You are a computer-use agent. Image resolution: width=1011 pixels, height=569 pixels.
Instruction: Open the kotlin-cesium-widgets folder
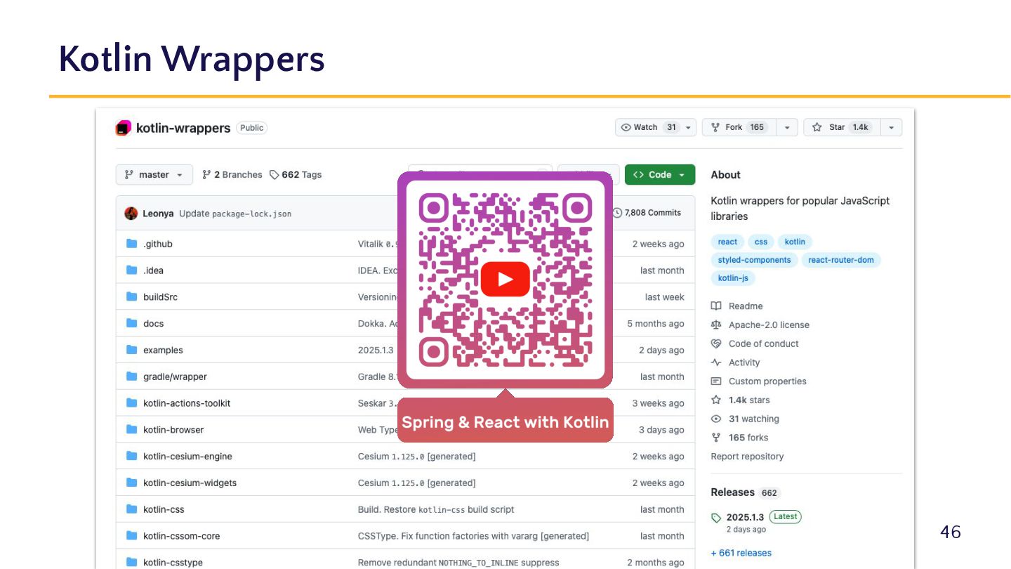[x=190, y=483]
